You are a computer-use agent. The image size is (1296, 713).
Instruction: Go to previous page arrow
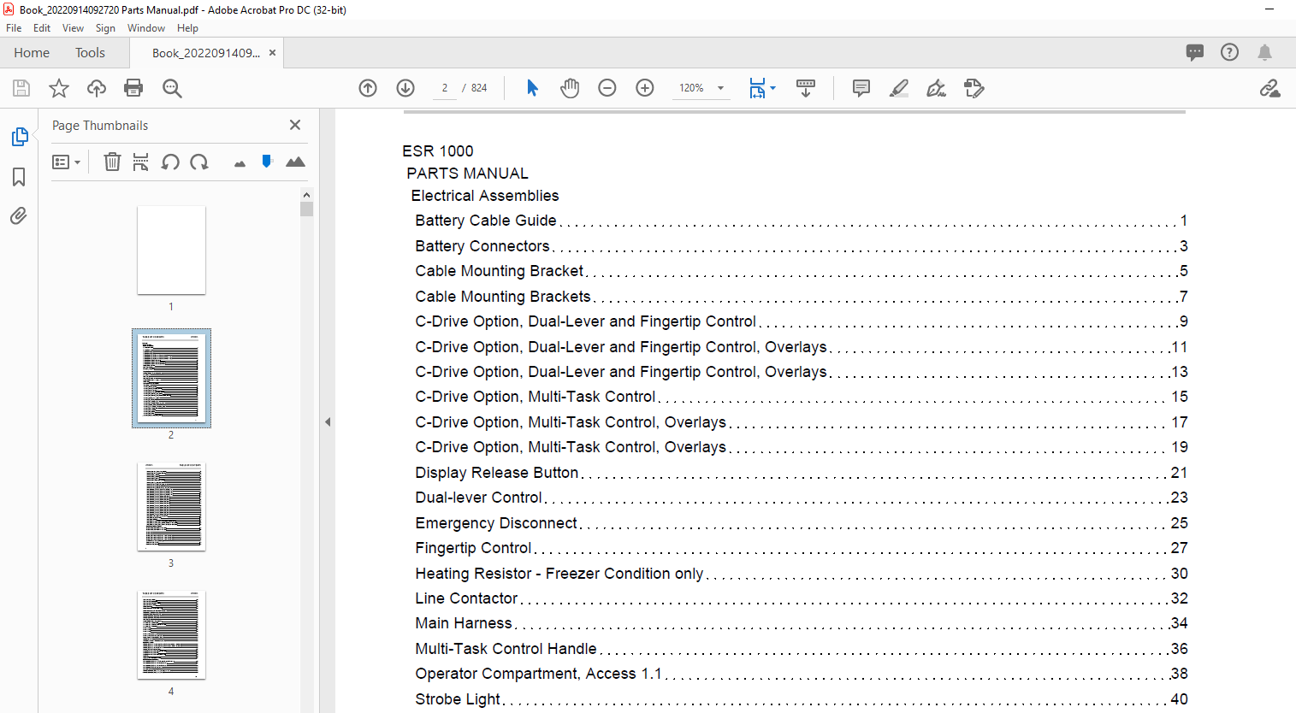tap(368, 88)
